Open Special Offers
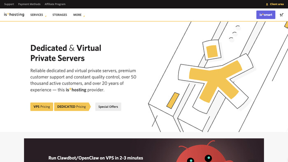The image size is (288, 162). pyautogui.click(x=108, y=106)
